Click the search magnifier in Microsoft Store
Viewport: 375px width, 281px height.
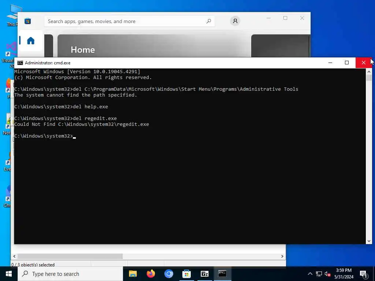(x=208, y=21)
